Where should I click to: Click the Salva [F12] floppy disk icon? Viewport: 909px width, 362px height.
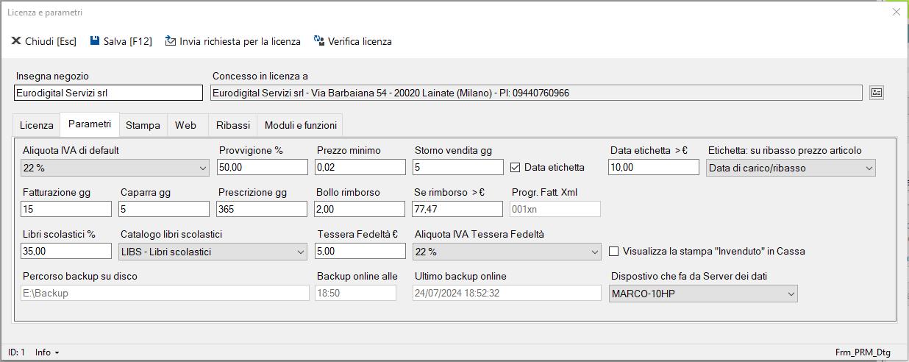pyautogui.click(x=95, y=41)
